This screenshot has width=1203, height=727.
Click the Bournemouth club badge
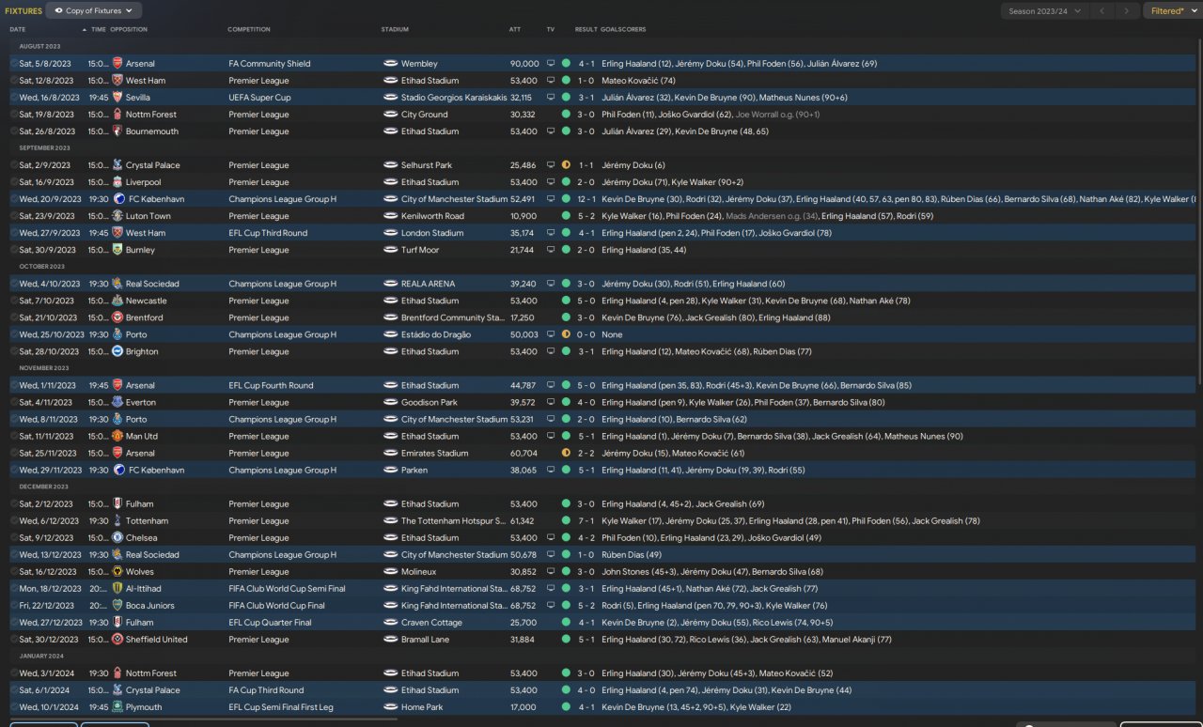pyautogui.click(x=117, y=131)
